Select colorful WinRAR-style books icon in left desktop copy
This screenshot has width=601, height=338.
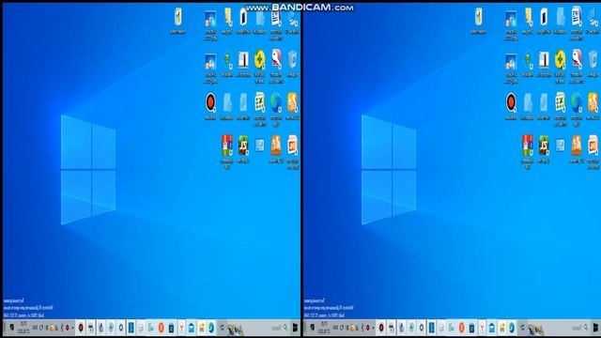tap(227, 146)
